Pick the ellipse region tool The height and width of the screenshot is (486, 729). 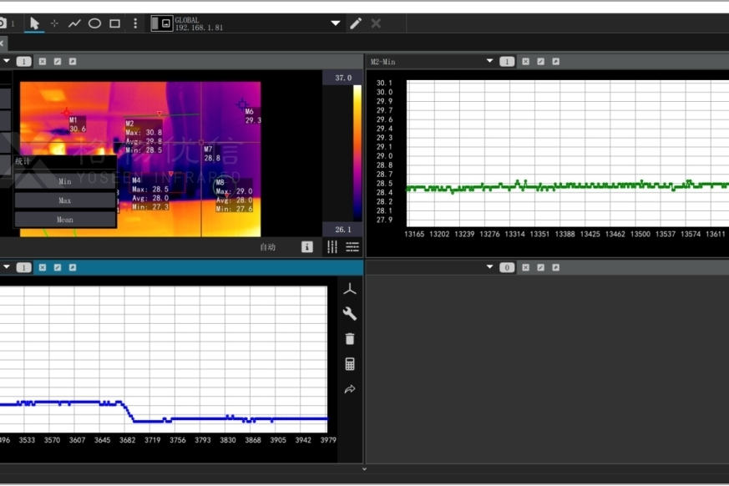pos(94,23)
